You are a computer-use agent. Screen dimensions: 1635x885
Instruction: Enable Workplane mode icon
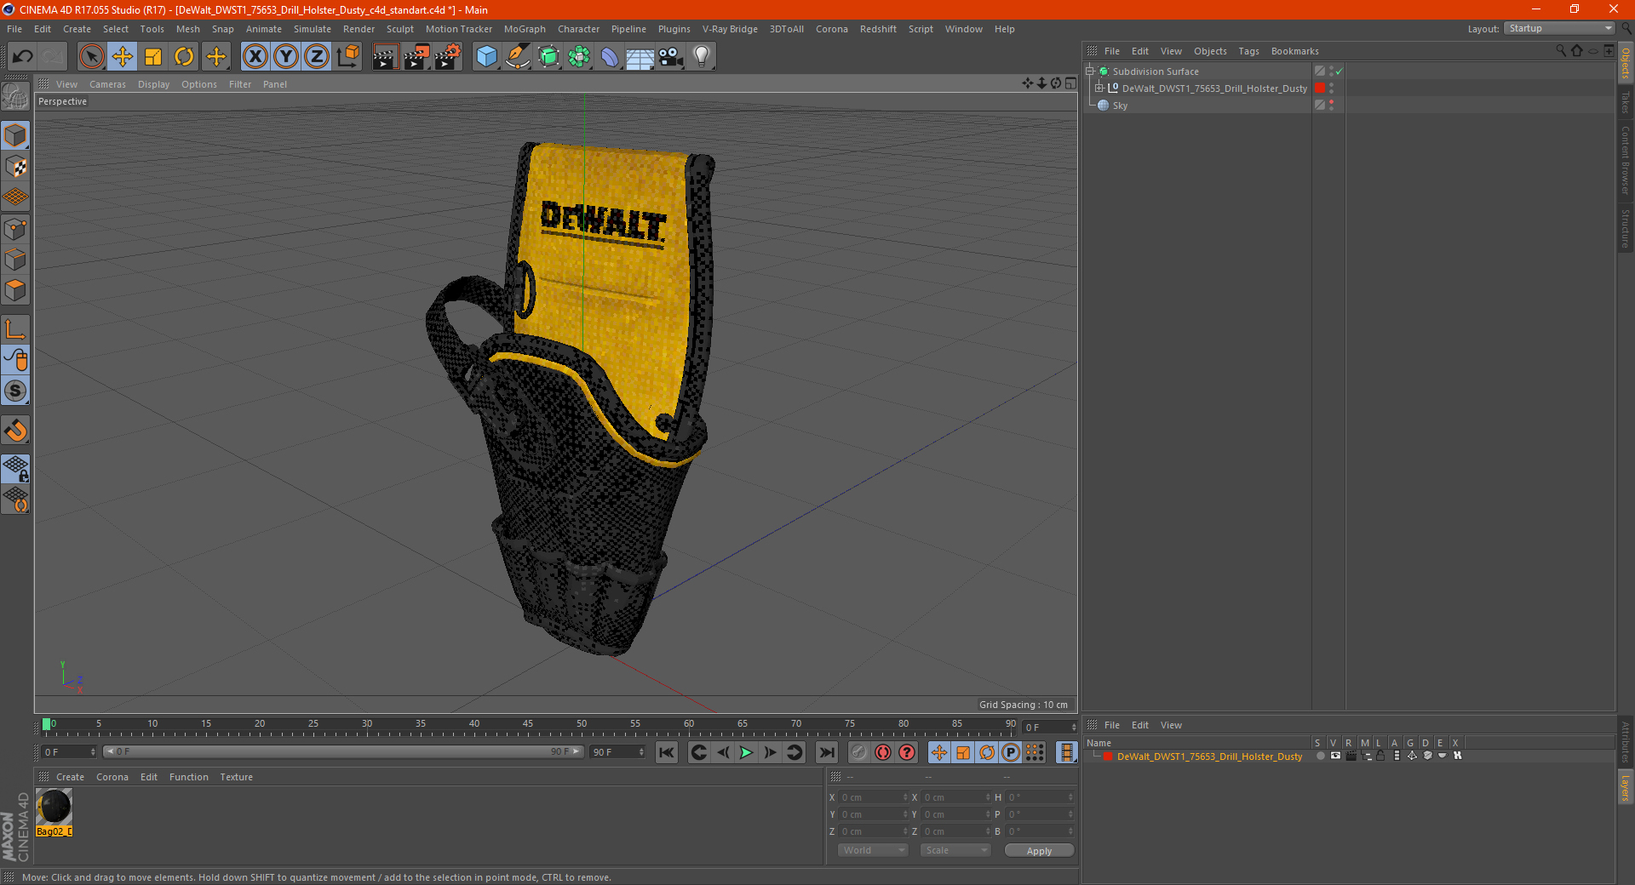(x=15, y=197)
